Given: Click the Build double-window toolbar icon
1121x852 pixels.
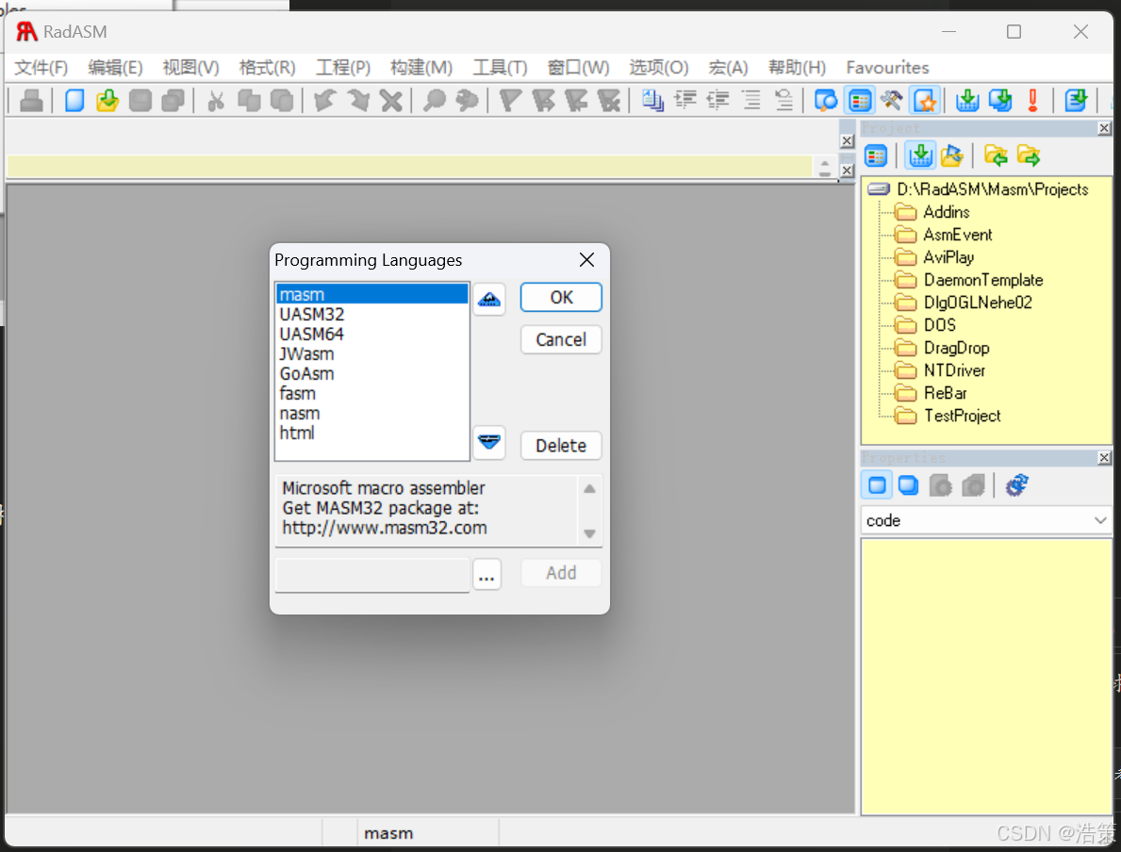Looking at the screenshot, I should tap(1000, 101).
